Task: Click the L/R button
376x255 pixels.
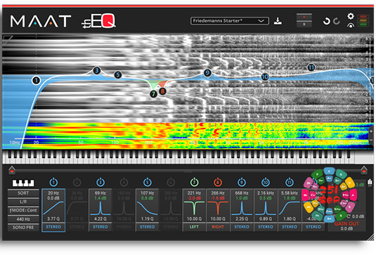Action: (x=23, y=202)
